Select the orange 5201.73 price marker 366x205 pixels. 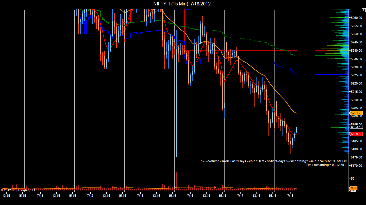356,113
